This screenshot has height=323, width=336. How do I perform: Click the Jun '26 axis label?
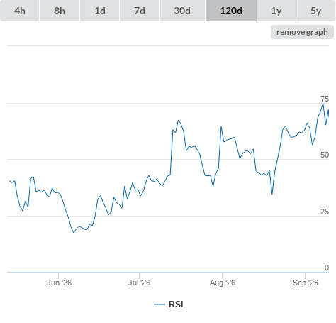pyautogui.click(x=59, y=283)
